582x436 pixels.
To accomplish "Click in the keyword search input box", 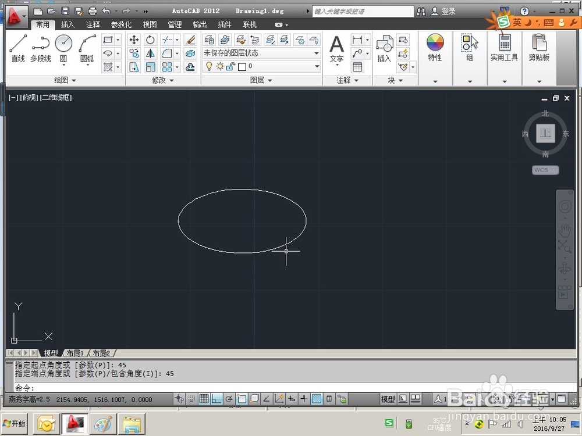I will click(363, 12).
